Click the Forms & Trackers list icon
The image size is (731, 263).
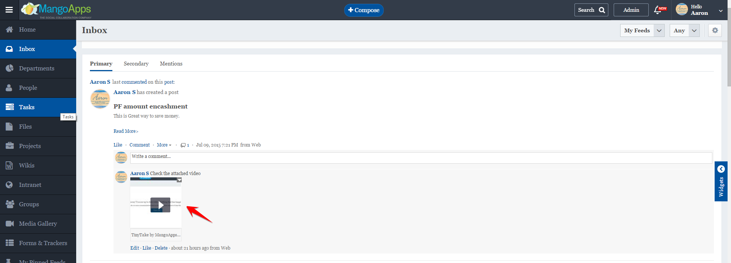tap(10, 243)
